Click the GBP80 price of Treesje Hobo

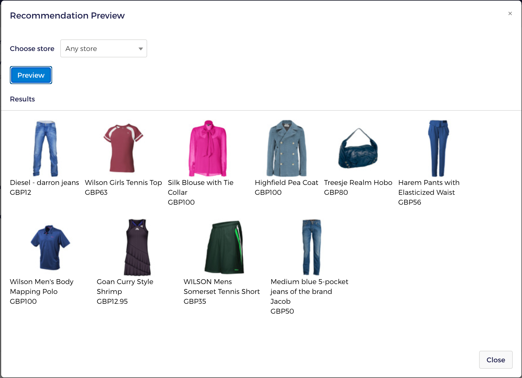(336, 192)
